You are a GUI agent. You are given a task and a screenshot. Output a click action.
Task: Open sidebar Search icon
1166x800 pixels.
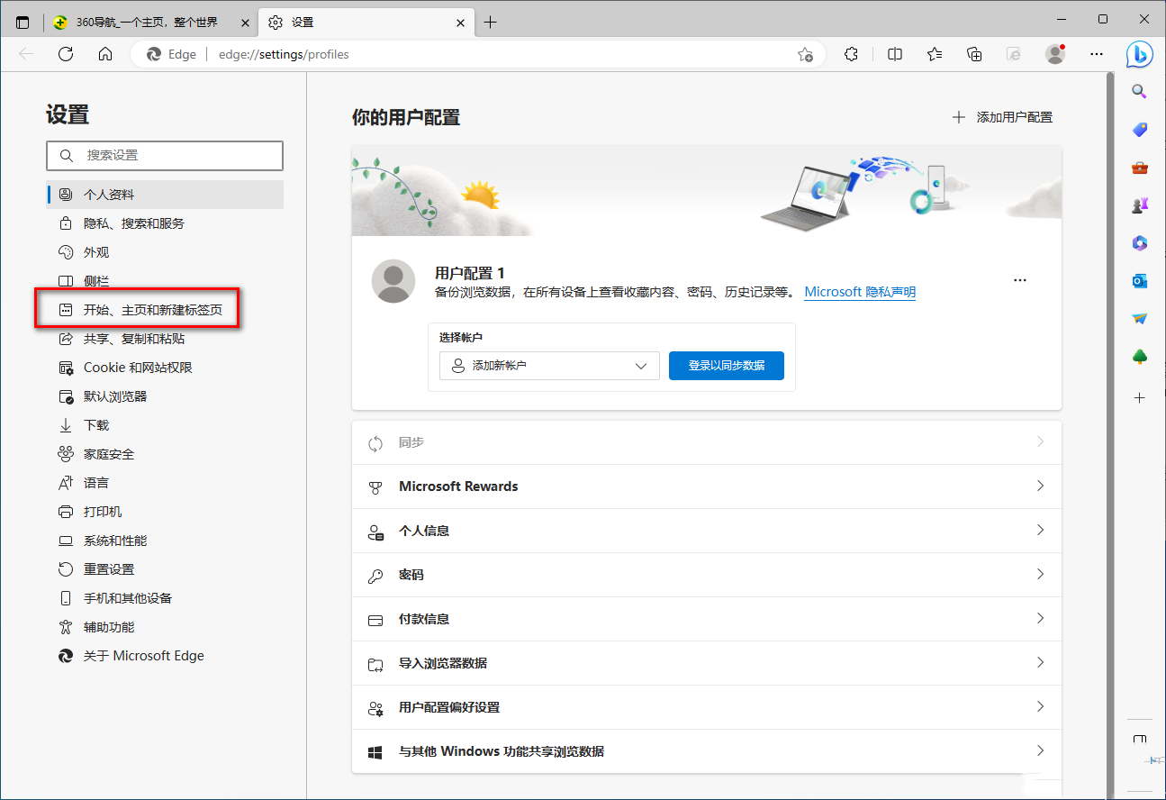1139,91
